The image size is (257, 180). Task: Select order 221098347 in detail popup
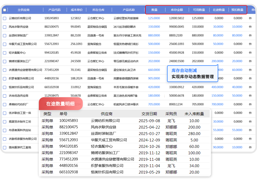coord(69,153)
